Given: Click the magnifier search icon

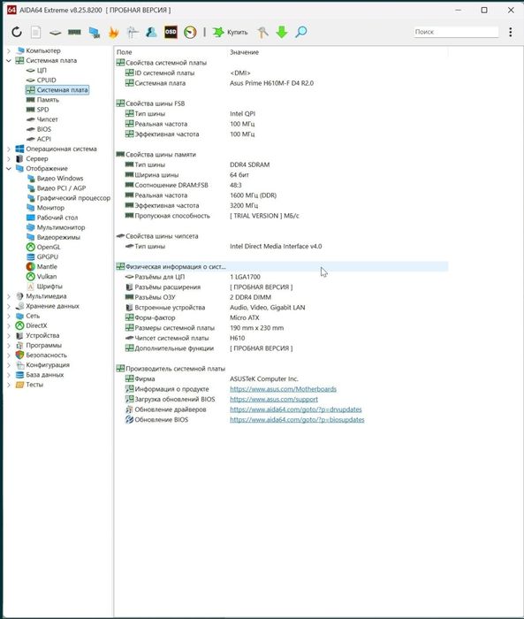Looking at the screenshot, I should 301,32.
